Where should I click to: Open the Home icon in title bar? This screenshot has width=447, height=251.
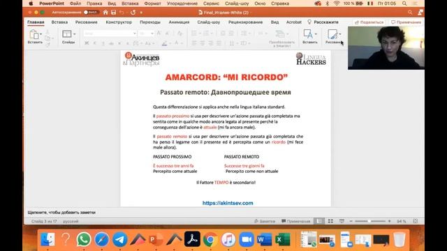click(x=105, y=13)
